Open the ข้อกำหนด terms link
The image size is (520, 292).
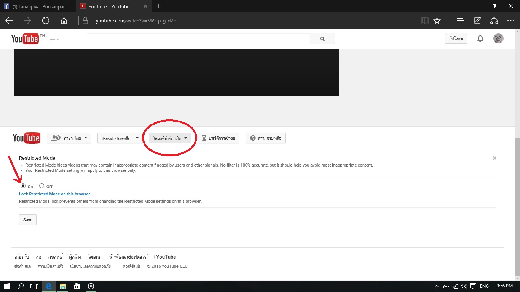22,266
